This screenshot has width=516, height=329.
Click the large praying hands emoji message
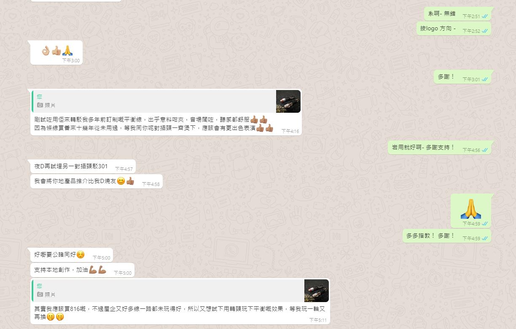[471, 209]
